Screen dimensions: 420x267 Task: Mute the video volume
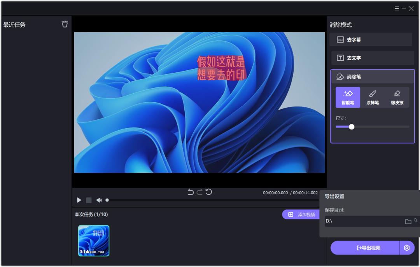pos(99,200)
